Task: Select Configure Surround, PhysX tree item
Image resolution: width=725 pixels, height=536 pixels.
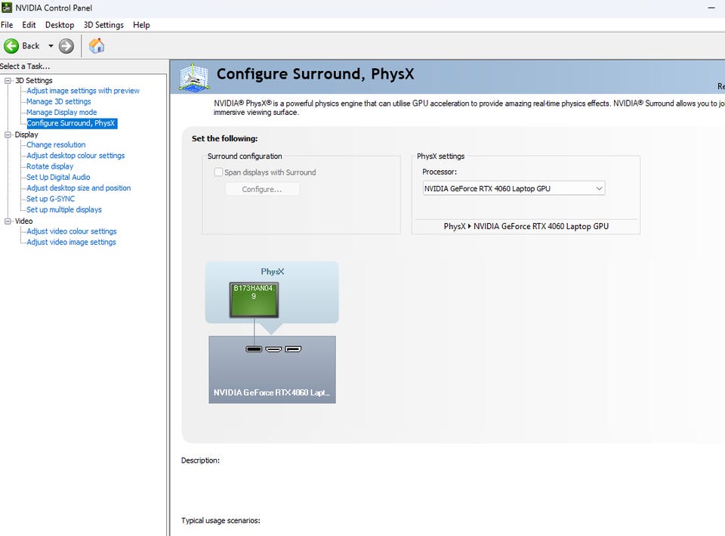Action: pos(71,123)
